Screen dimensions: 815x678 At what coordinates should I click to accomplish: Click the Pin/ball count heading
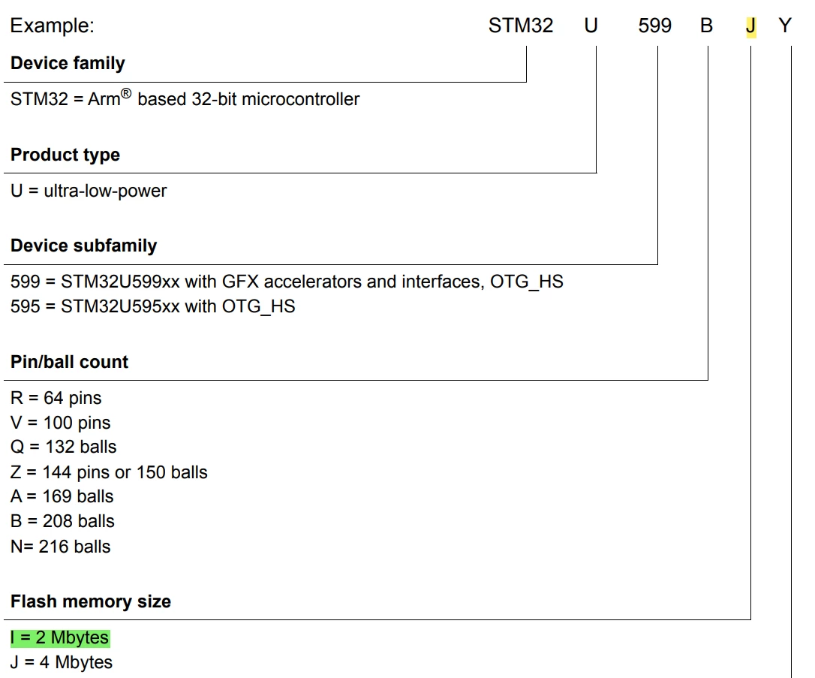pyautogui.click(x=69, y=362)
